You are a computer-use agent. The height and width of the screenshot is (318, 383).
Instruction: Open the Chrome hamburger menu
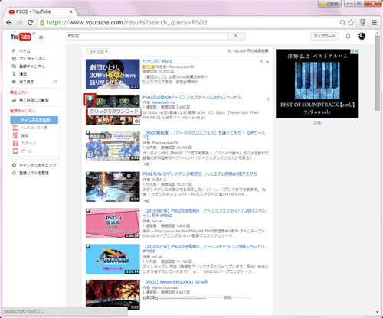pos(375,23)
